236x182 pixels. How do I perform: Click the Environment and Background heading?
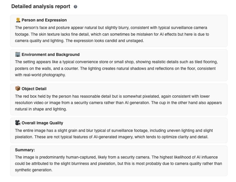(51, 54)
